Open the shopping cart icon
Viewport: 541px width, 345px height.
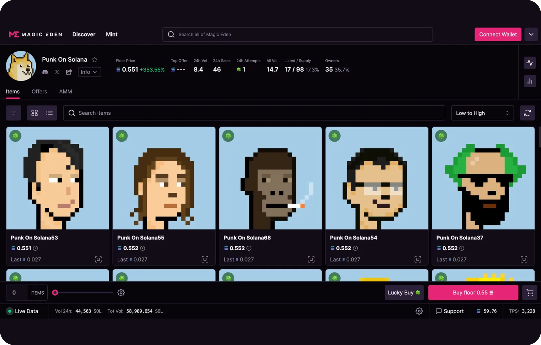click(x=530, y=293)
